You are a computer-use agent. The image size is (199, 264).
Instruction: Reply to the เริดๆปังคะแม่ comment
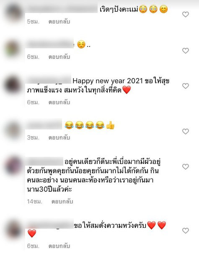(x=59, y=21)
